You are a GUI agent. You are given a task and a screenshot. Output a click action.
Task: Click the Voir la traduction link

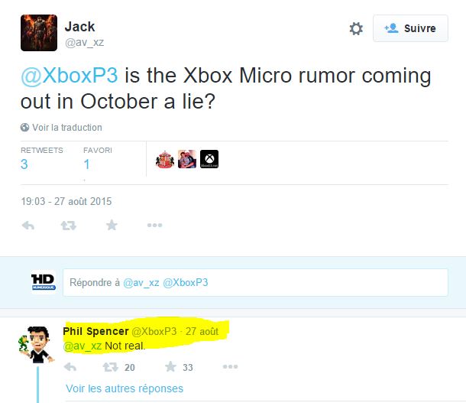click(x=67, y=127)
